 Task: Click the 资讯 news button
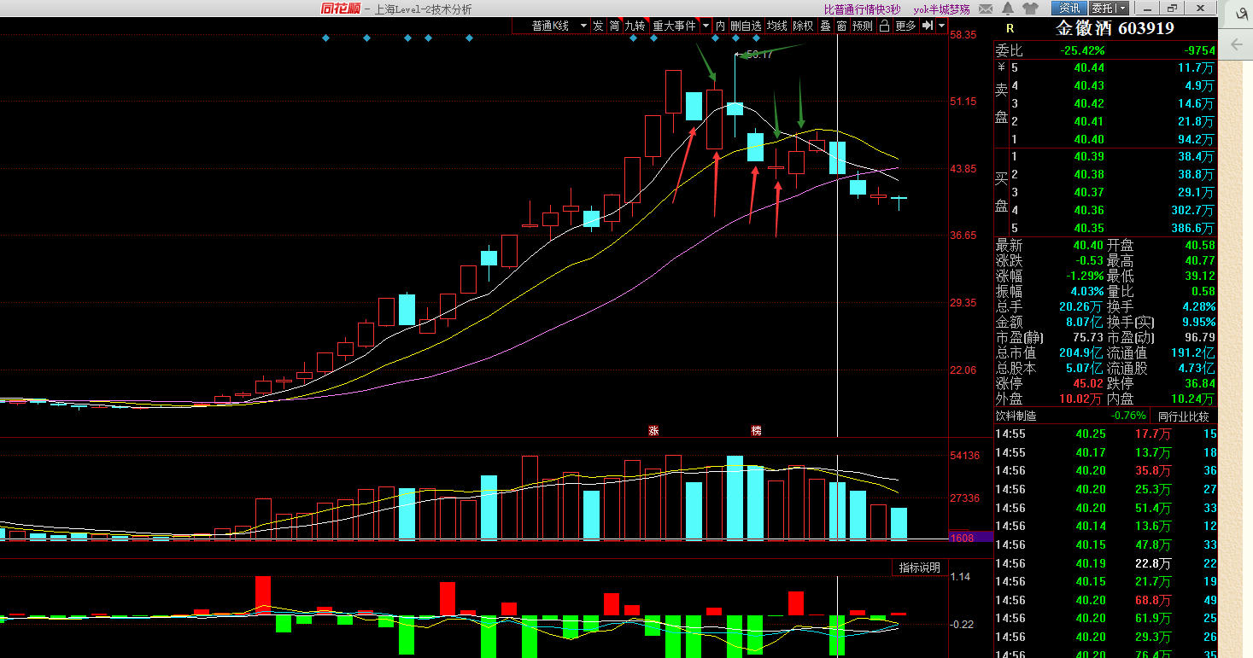point(1069,9)
